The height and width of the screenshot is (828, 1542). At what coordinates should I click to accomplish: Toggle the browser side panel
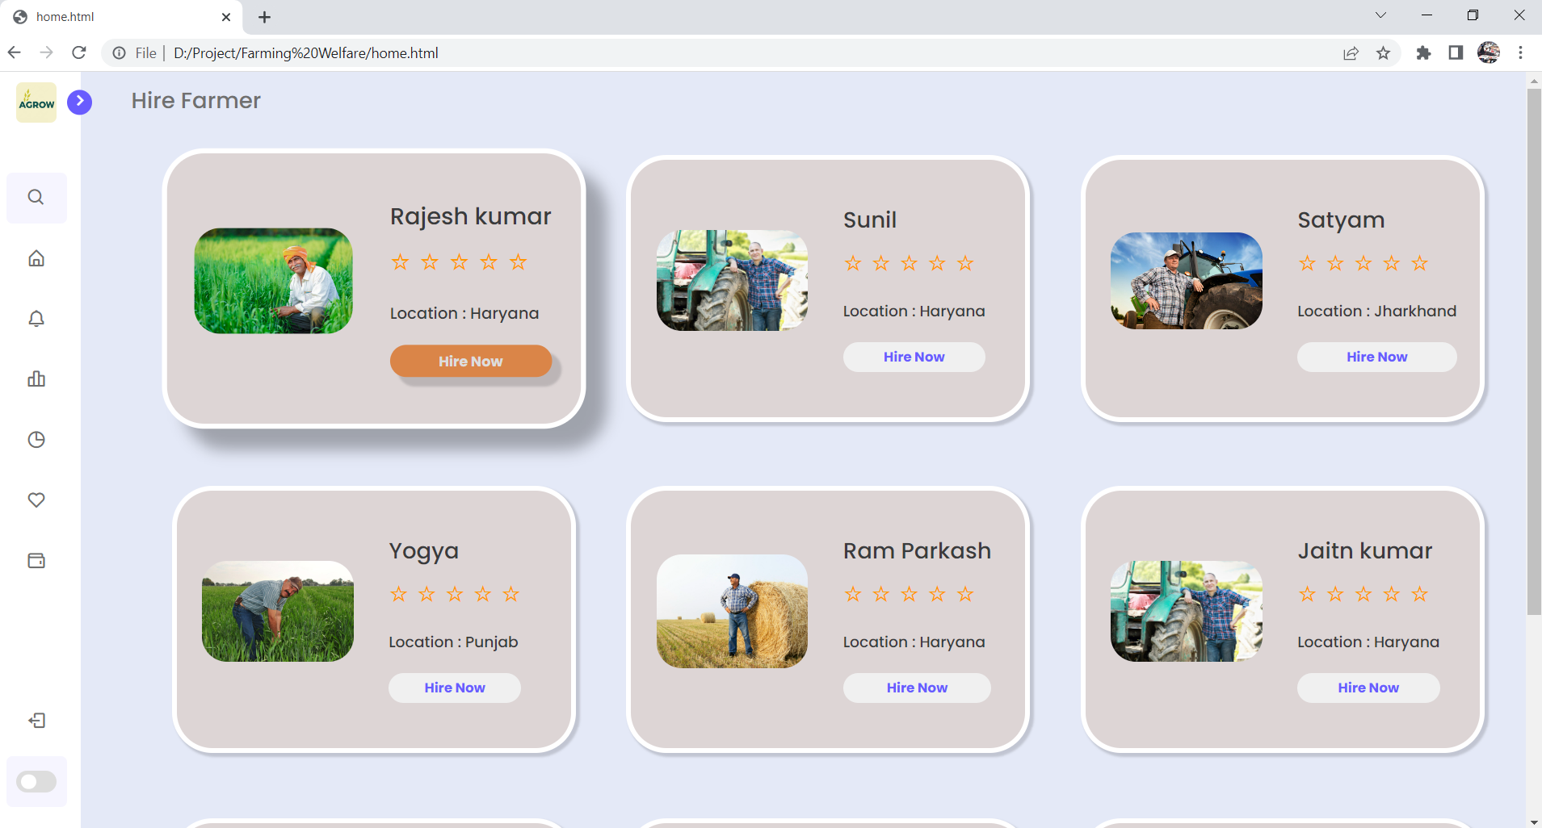point(1455,52)
